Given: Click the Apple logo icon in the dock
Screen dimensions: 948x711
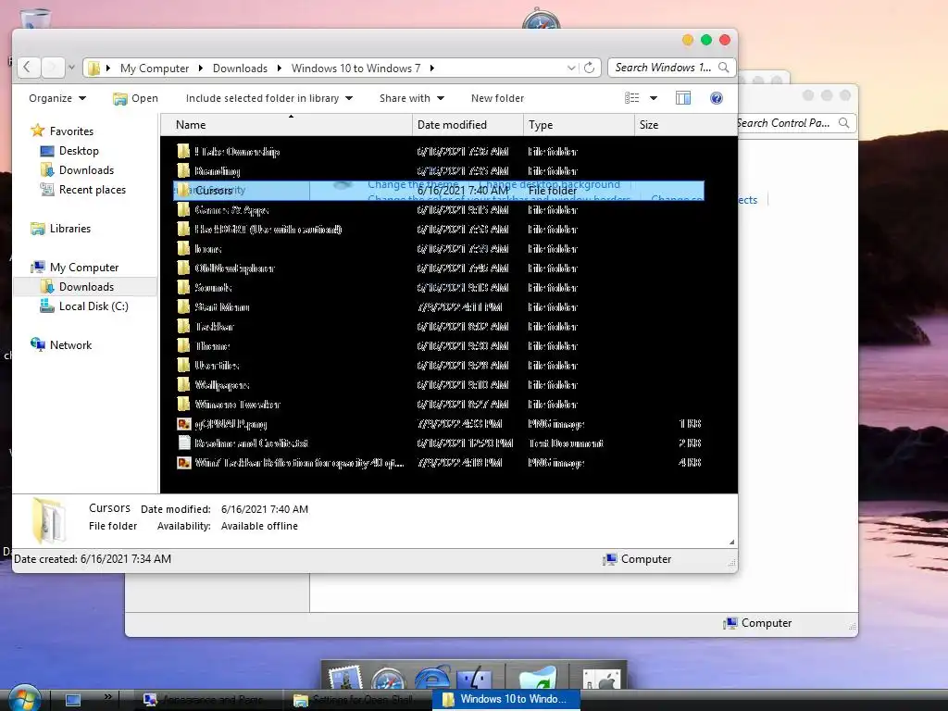Looking at the screenshot, I should point(602,677).
